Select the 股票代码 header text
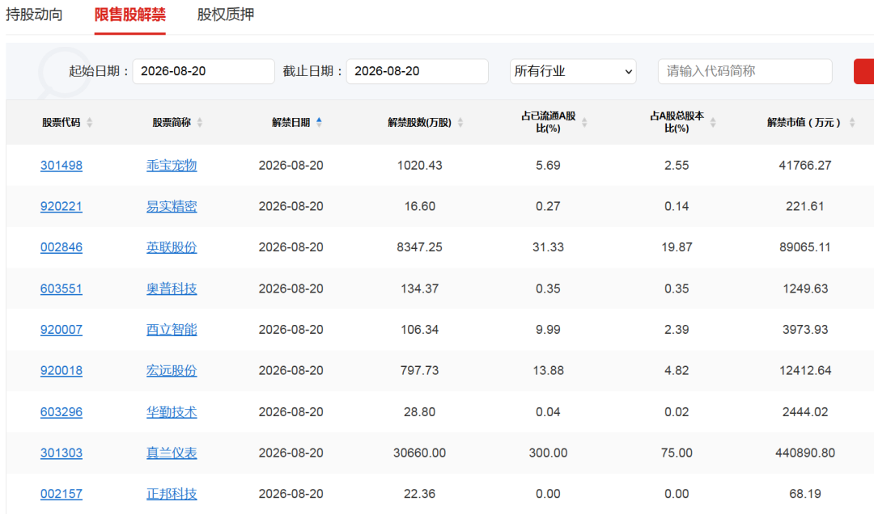 pos(62,123)
